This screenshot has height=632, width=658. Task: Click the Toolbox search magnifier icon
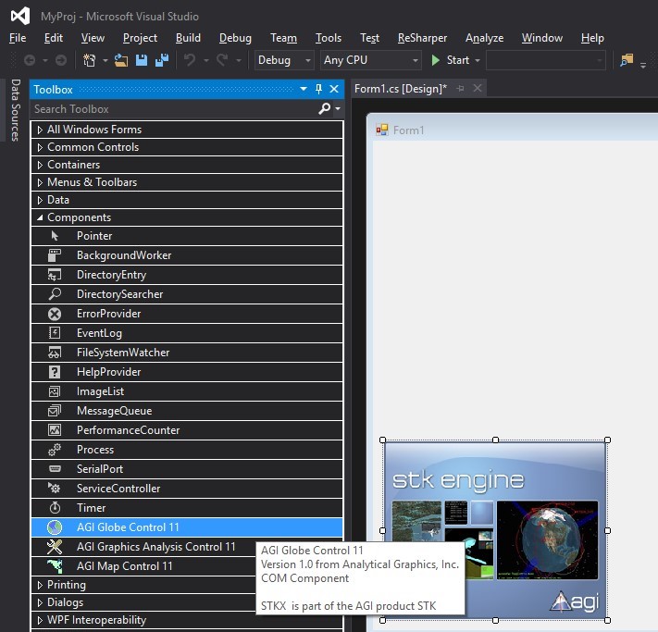click(325, 108)
